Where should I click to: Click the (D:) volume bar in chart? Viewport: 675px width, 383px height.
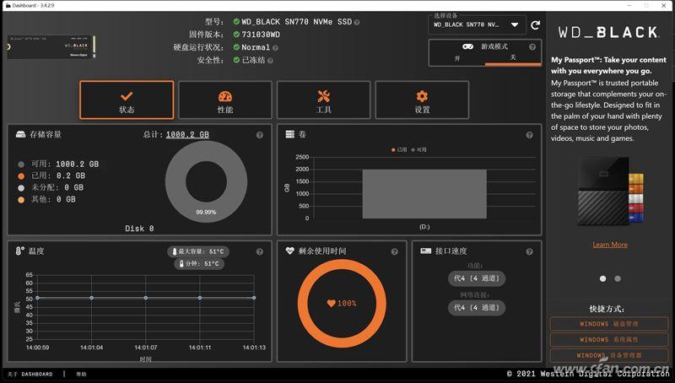(x=424, y=194)
